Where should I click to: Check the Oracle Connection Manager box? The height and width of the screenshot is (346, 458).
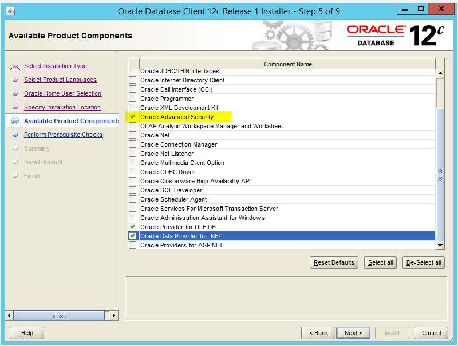click(x=133, y=144)
